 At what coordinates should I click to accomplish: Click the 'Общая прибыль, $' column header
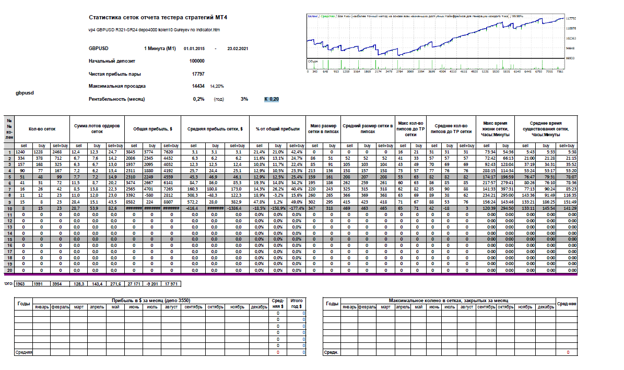(152, 129)
